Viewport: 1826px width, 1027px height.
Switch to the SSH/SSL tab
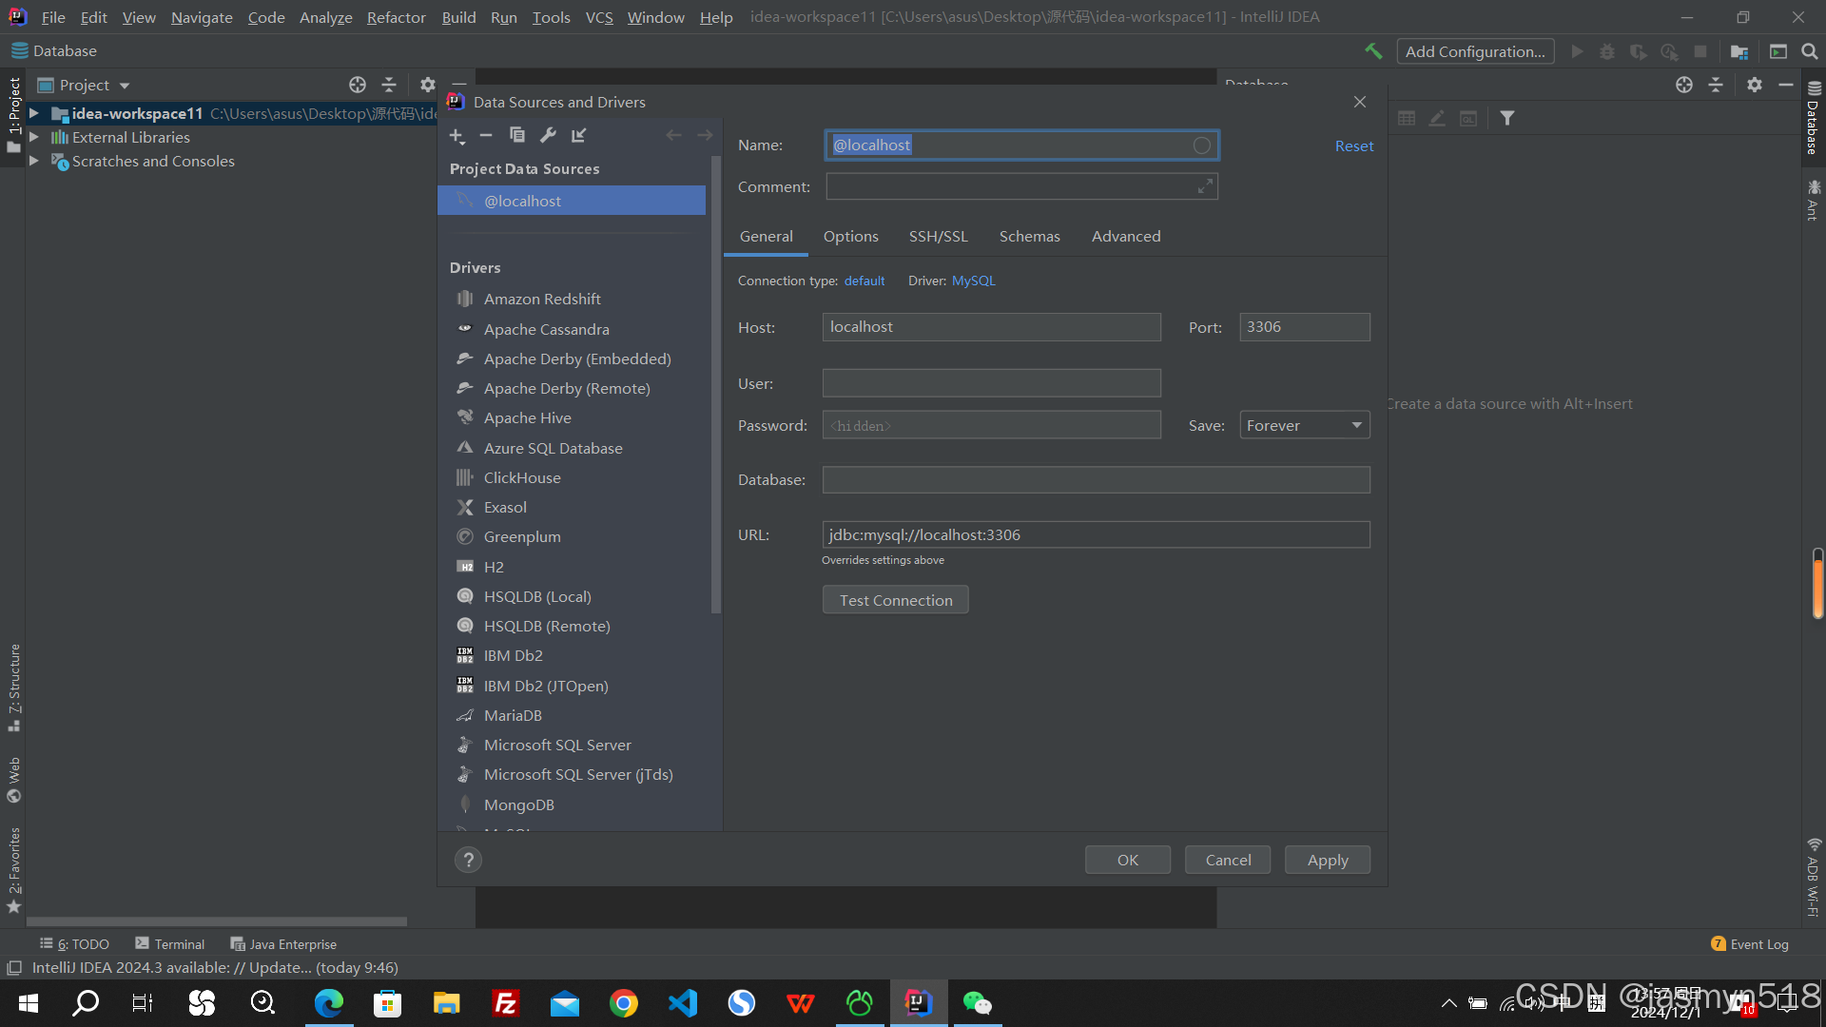[x=938, y=237]
